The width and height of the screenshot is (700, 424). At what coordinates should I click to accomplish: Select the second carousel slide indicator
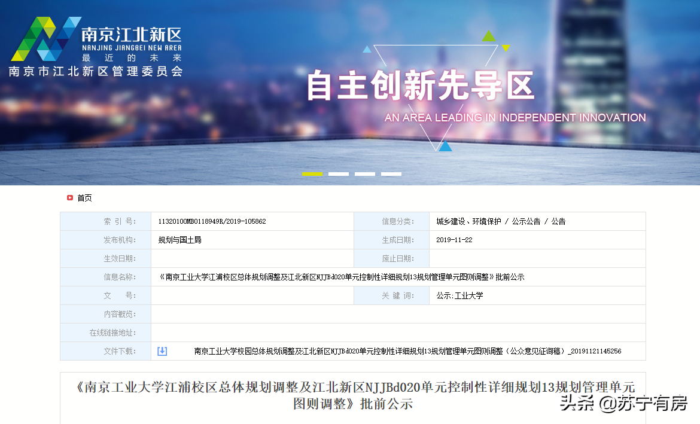339,174
